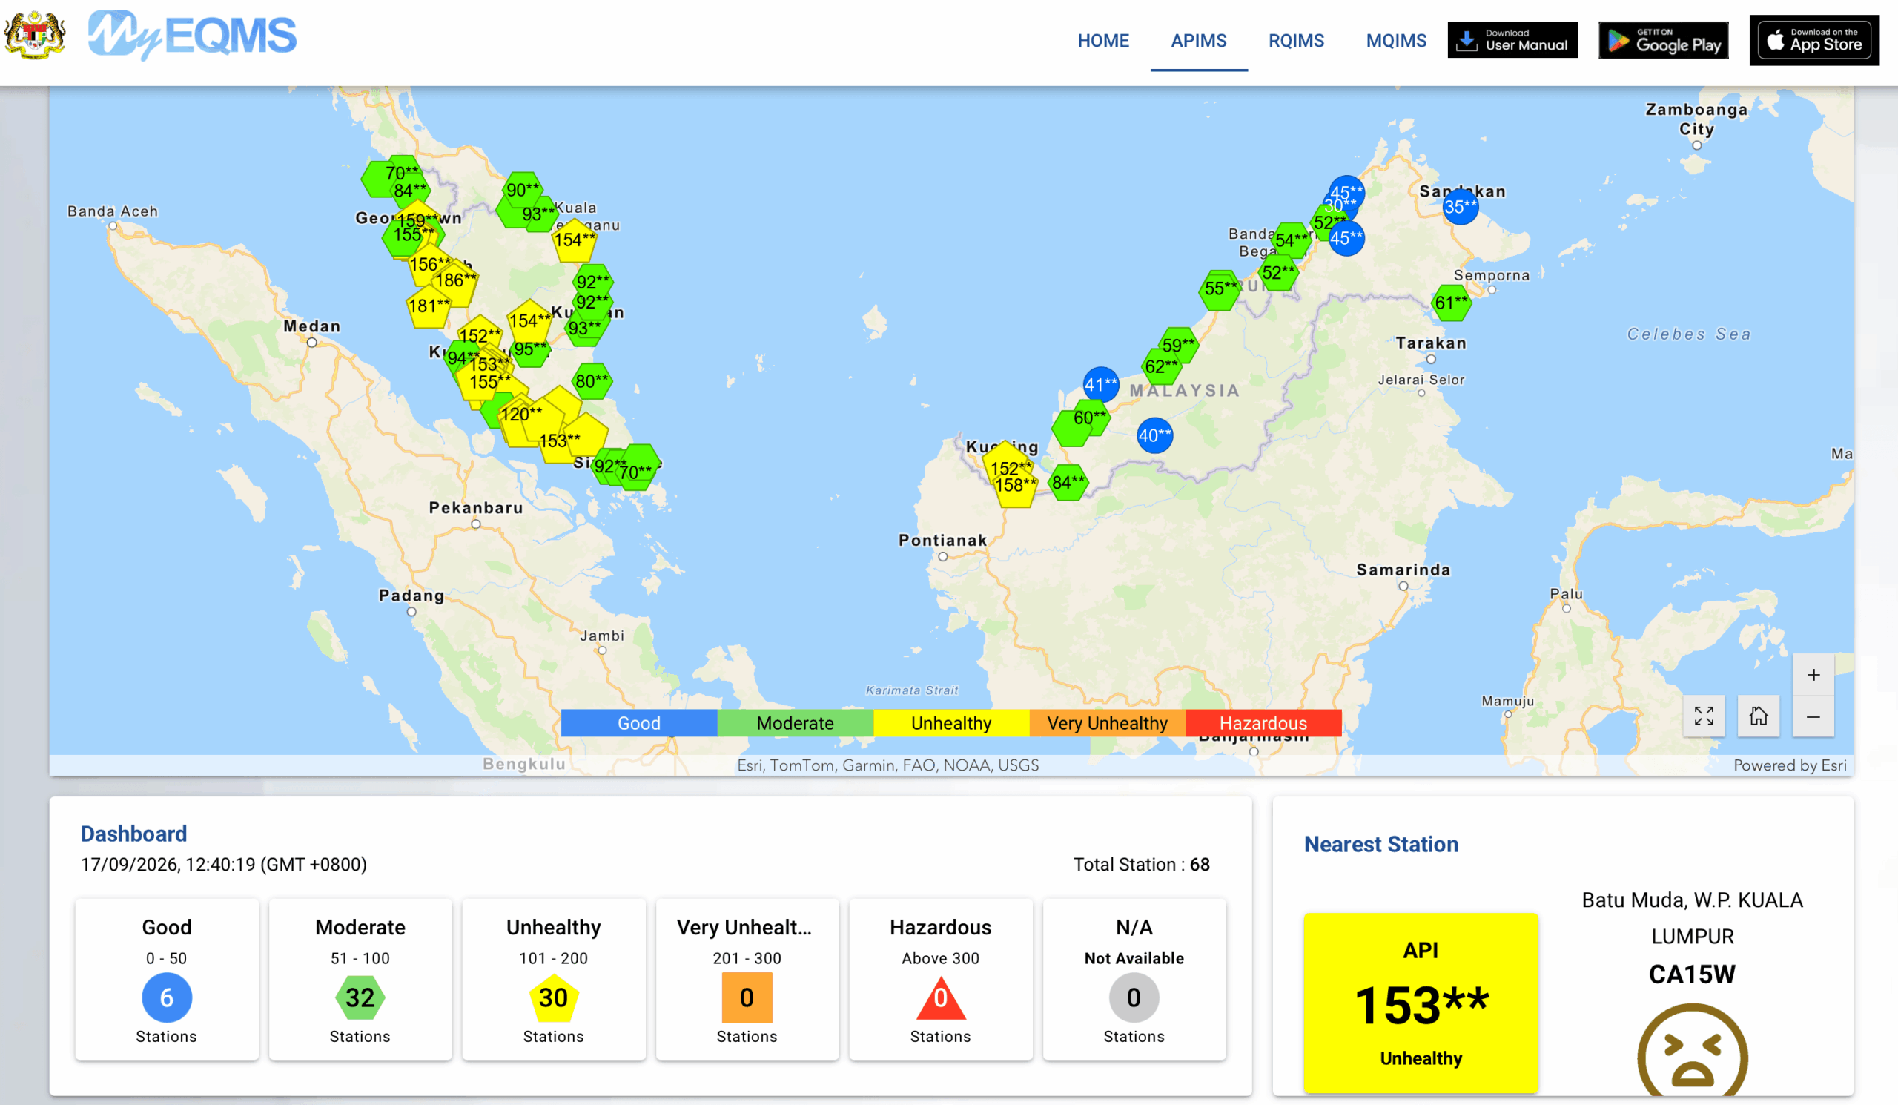Click the station code CA15W
The width and height of the screenshot is (1898, 1105).
(x=1692, y=974)
